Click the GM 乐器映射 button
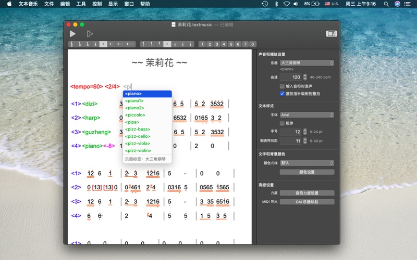Screen dimensions: 417x260 (x=306, y=202)
